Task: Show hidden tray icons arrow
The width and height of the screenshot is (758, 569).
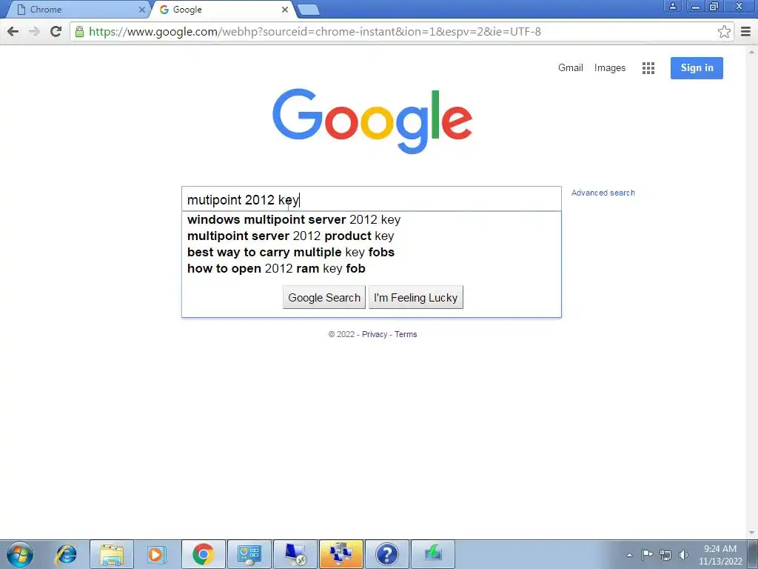Action: (x=629, y=555)
